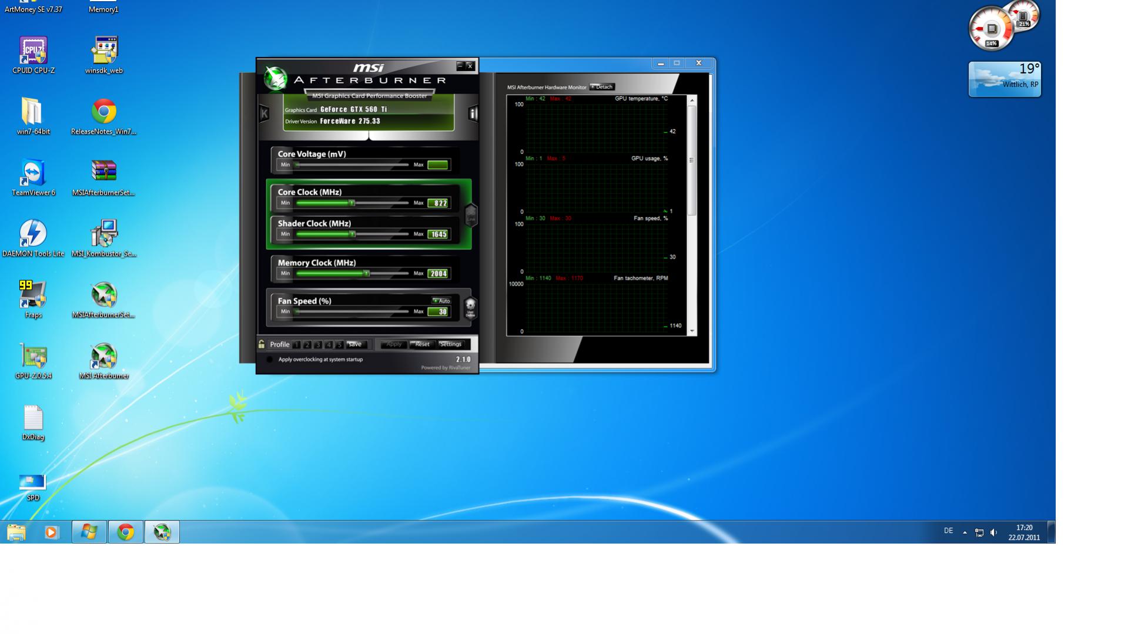
Task: Click the Shader Clock value field 1645
Action: (438, 234)
